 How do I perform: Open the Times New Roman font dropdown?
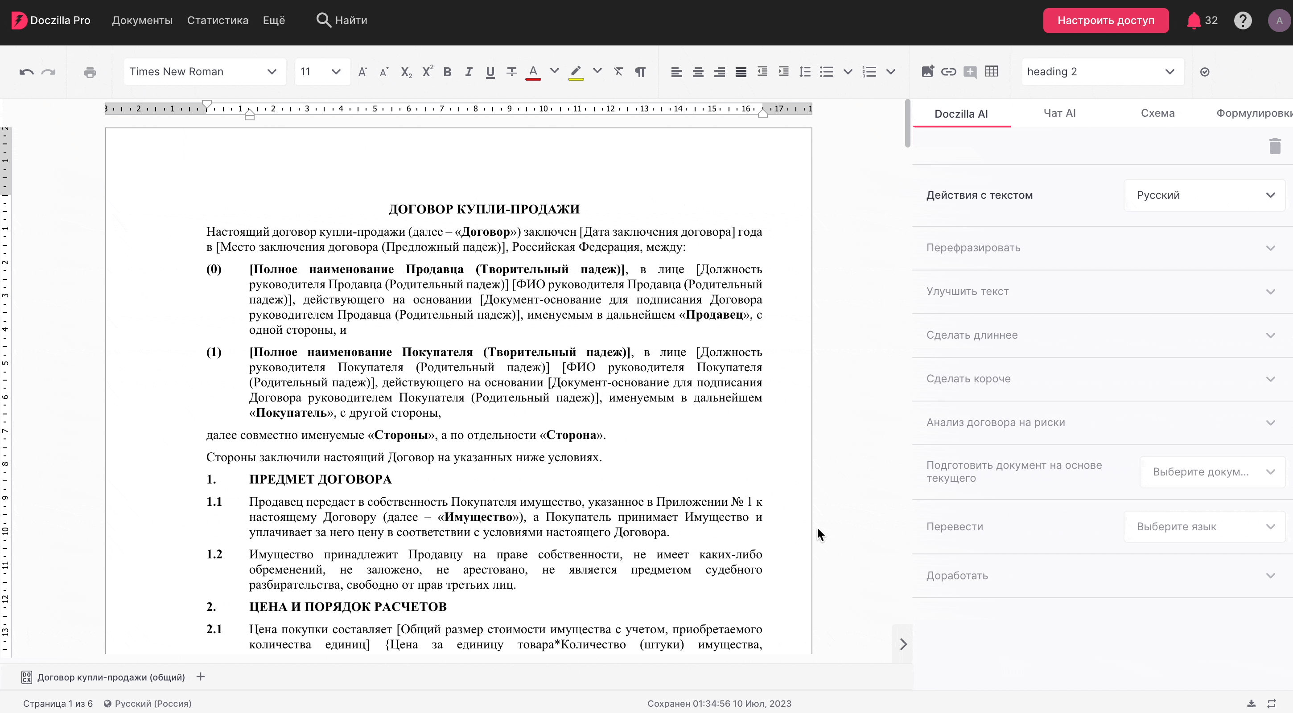205,72
